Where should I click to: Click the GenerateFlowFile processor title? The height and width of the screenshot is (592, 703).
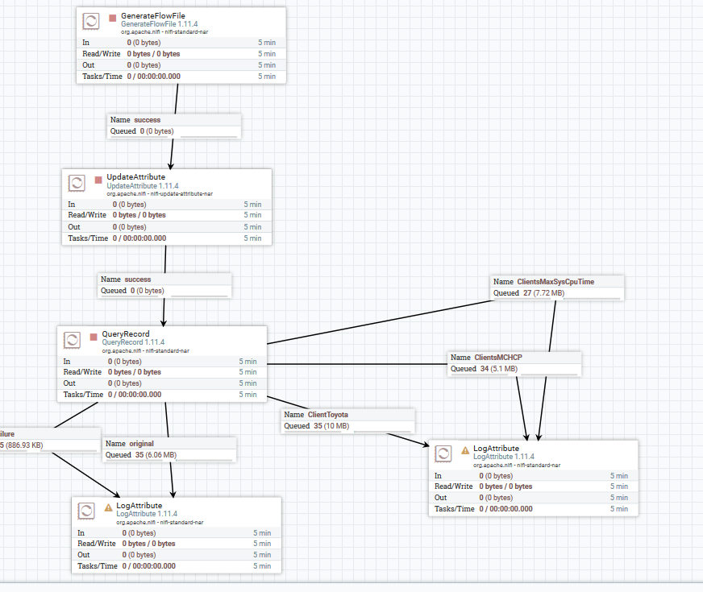[x=153, y=15]
